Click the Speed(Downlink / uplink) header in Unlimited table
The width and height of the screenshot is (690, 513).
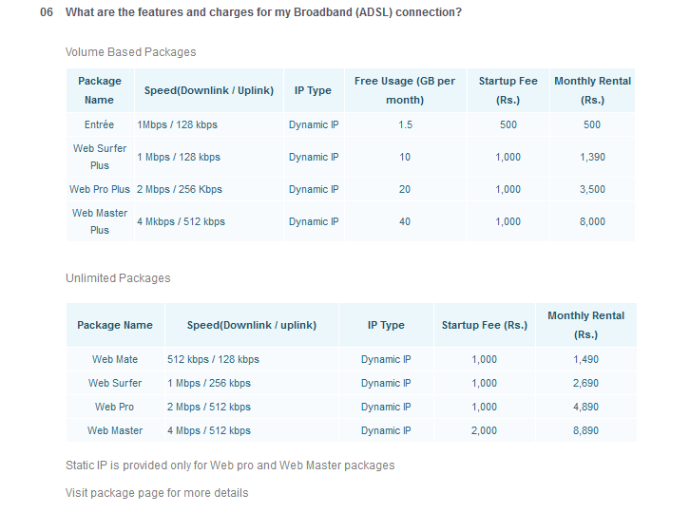coord(252,325)
